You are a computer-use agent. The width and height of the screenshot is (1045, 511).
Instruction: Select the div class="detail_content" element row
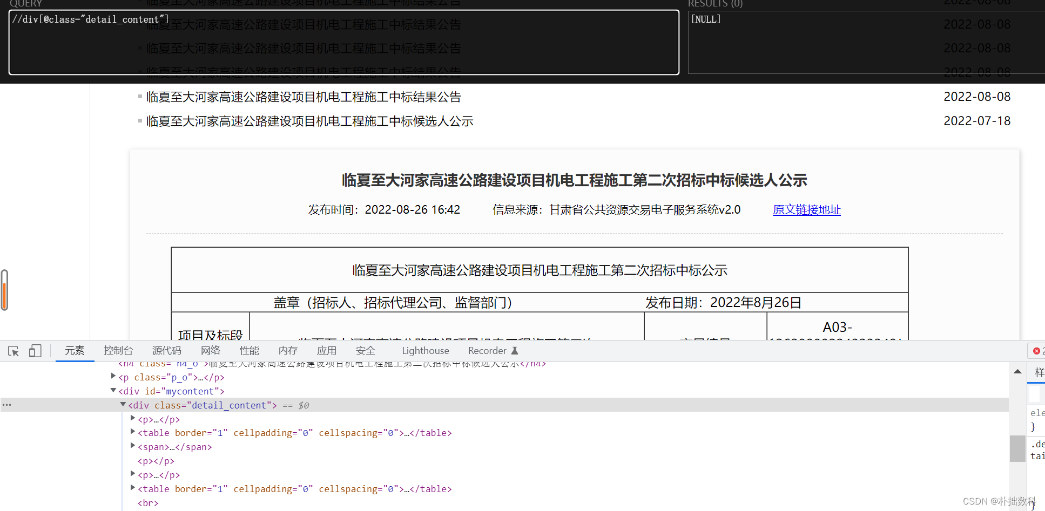[504, 405]
